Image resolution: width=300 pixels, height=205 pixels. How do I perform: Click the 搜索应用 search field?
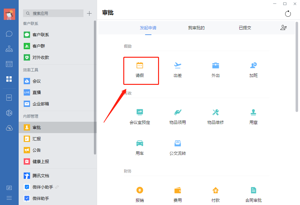click(53, 13)
